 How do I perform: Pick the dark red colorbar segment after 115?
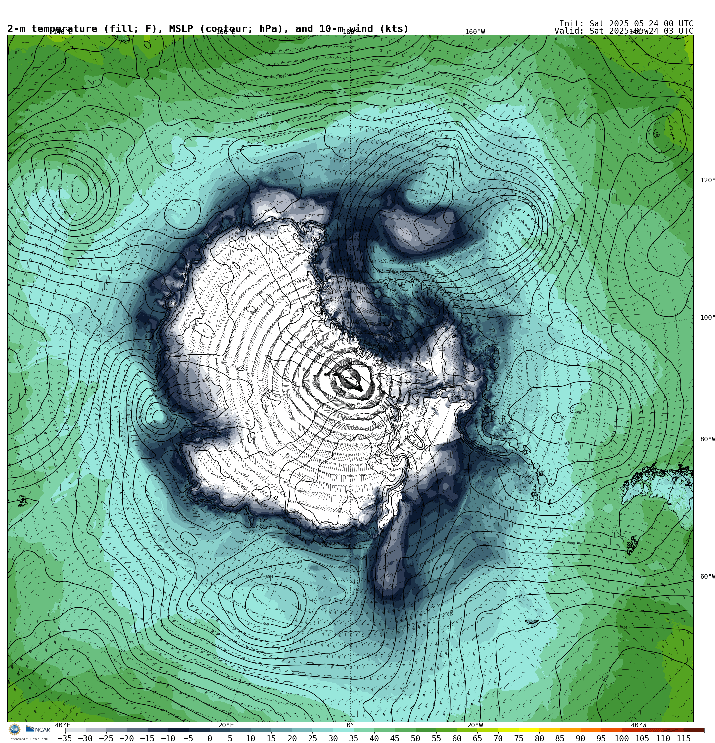pos(694,730)
